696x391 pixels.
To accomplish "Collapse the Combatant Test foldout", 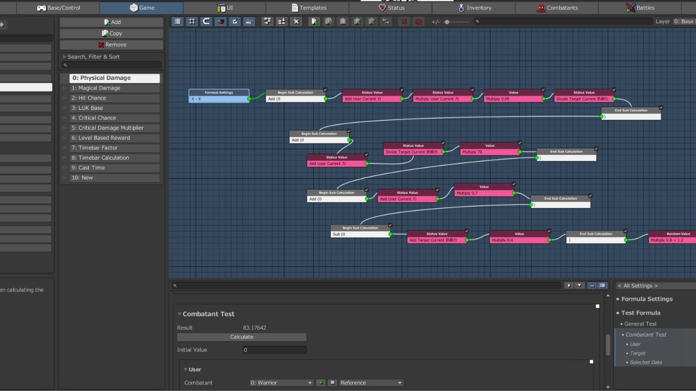I will tap(179, 314).
